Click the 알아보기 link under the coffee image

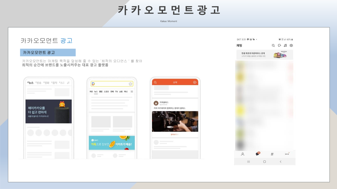(175, 134)
